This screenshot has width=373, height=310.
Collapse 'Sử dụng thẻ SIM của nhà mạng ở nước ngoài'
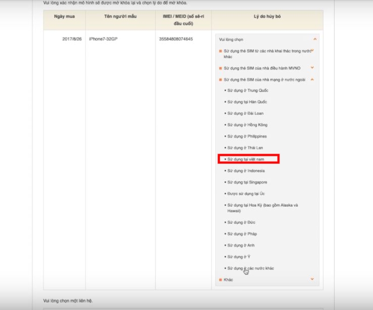(x=312, y=80)
